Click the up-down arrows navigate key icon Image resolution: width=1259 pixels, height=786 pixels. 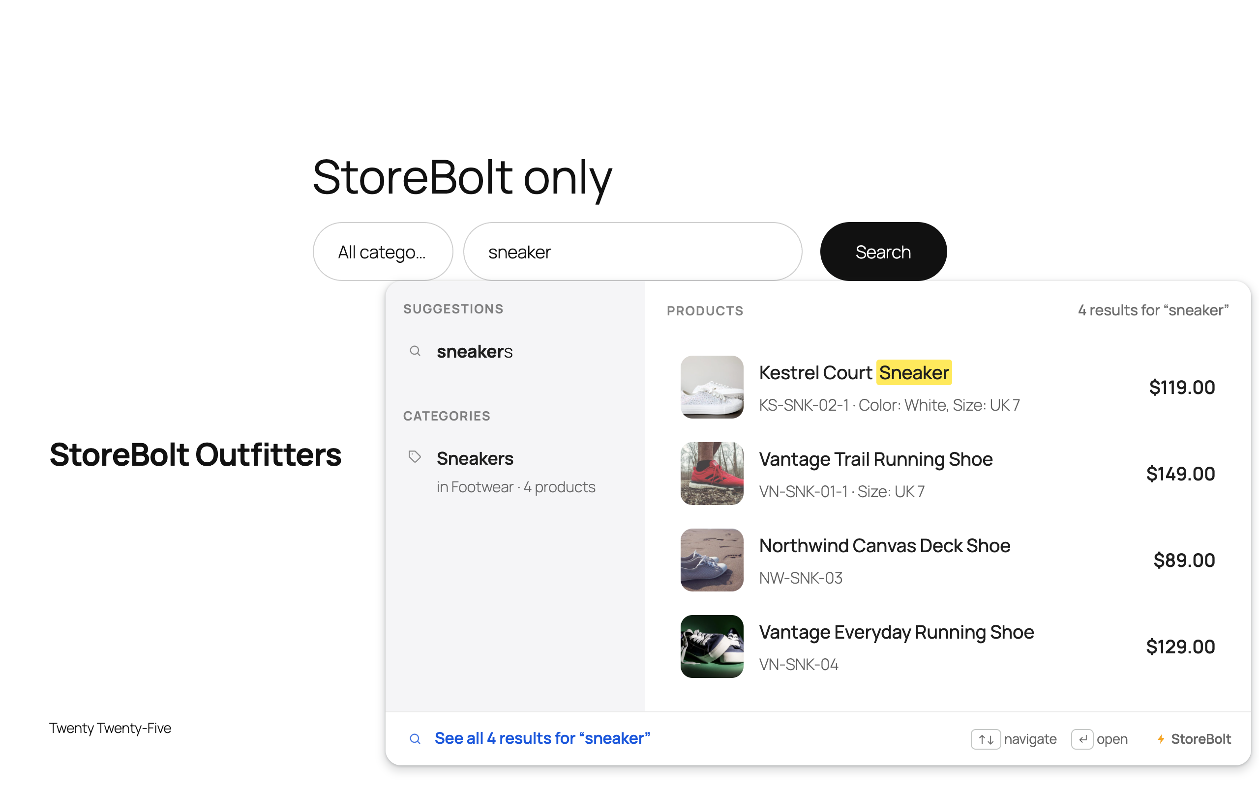tap(986, 739)
